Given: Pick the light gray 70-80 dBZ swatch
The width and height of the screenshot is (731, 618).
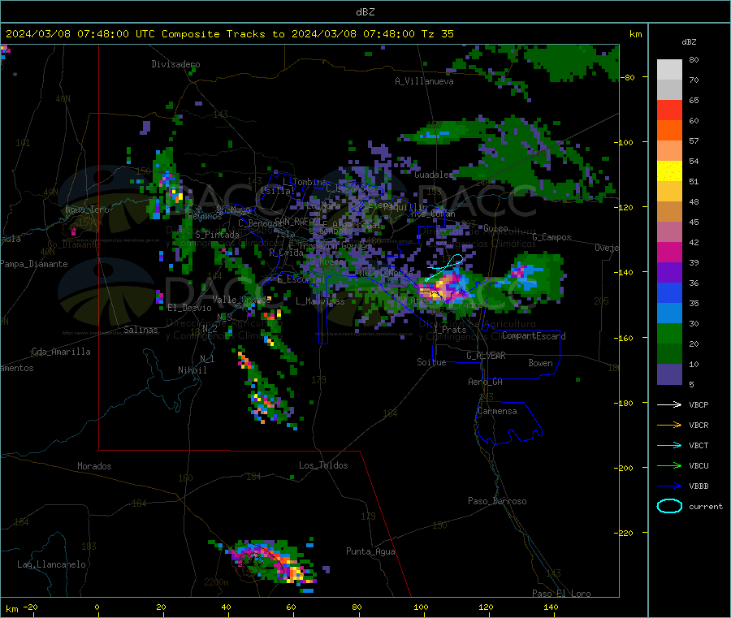Looking at the screenshot, I should click(x=669, y=70).
